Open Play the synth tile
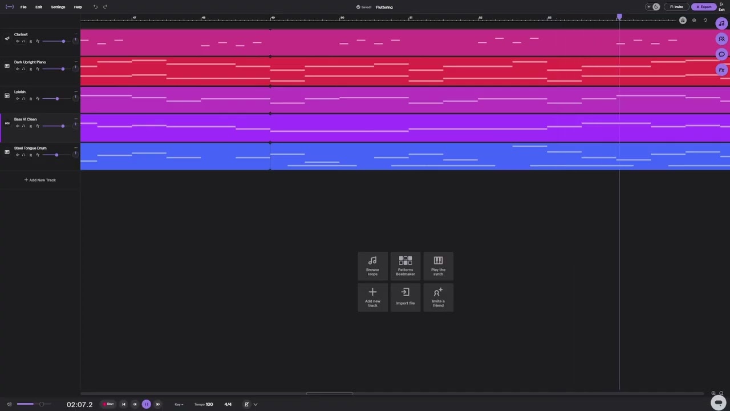Screen dimensions: 730x411 438,266
